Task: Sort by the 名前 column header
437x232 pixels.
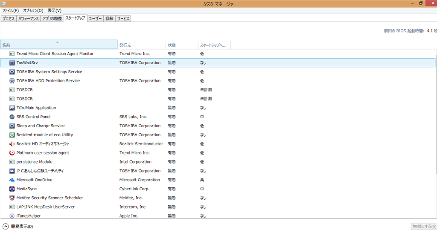Action: (x=59, y=44)
